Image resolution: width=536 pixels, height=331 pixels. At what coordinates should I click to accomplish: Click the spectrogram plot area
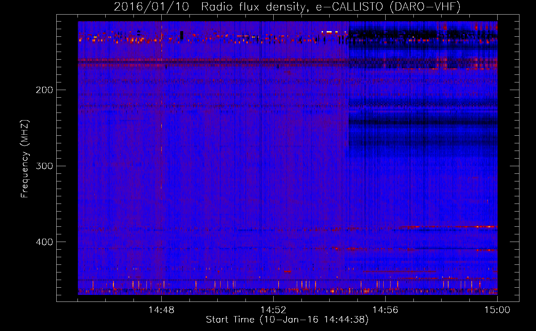(x=288, y=158)
